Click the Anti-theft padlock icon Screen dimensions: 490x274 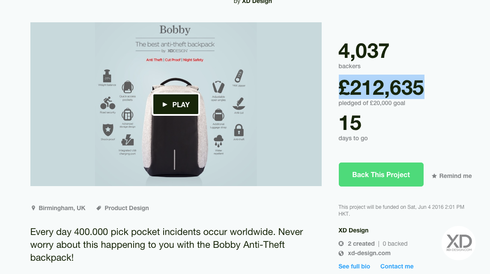click(239, 130)
